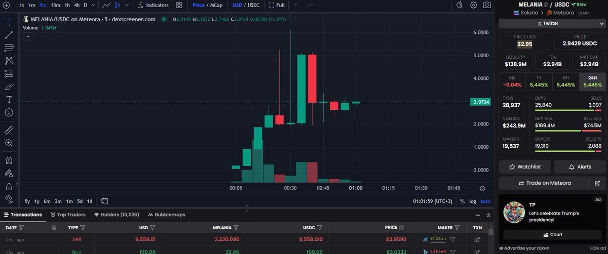Select the ruler measure tool
The image size is (608, 254).
(9, 130)
